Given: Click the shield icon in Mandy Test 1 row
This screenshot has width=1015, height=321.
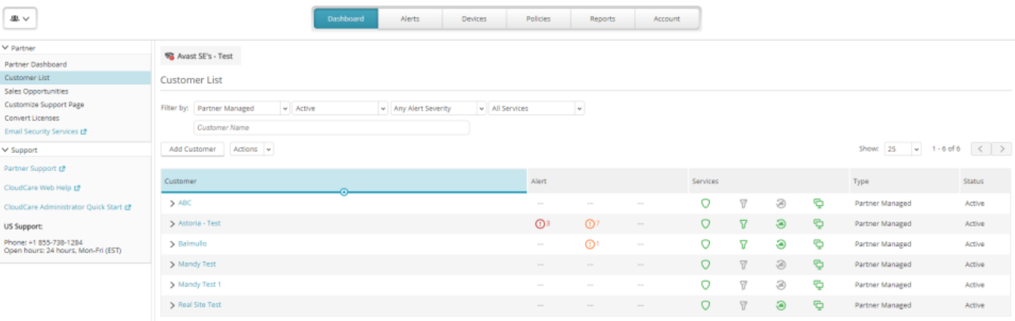Looking at the screenshot, I should [x=705, y=285].
